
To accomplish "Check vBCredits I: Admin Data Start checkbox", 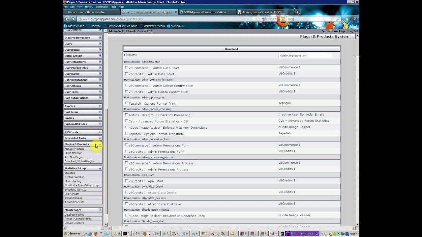I will [126, 74].
